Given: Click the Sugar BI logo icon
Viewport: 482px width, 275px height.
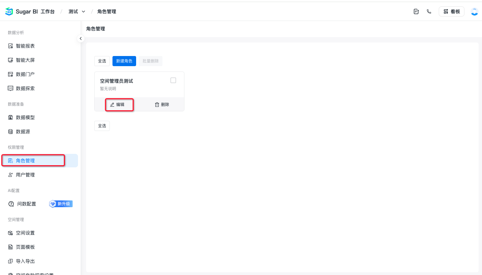Looking at the screenshot, I should pyautogui.click(x=9, y=11).
